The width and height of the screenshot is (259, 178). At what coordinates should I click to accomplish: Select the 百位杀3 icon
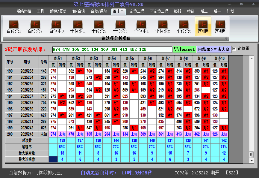[x=56, y=26]
